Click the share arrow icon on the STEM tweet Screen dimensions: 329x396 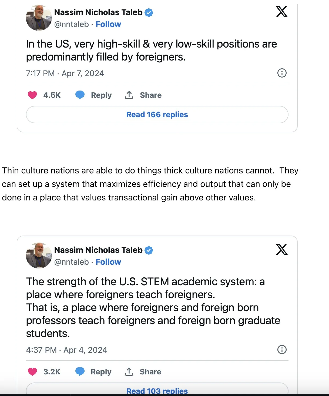[x=129, y=372]
